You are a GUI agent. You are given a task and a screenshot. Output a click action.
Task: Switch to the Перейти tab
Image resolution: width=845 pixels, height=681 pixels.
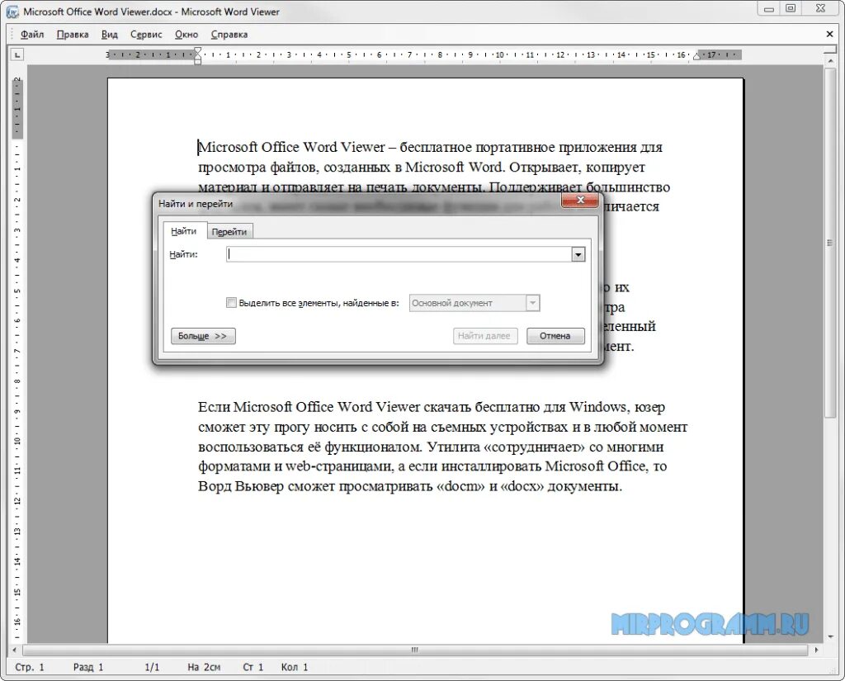229,232
